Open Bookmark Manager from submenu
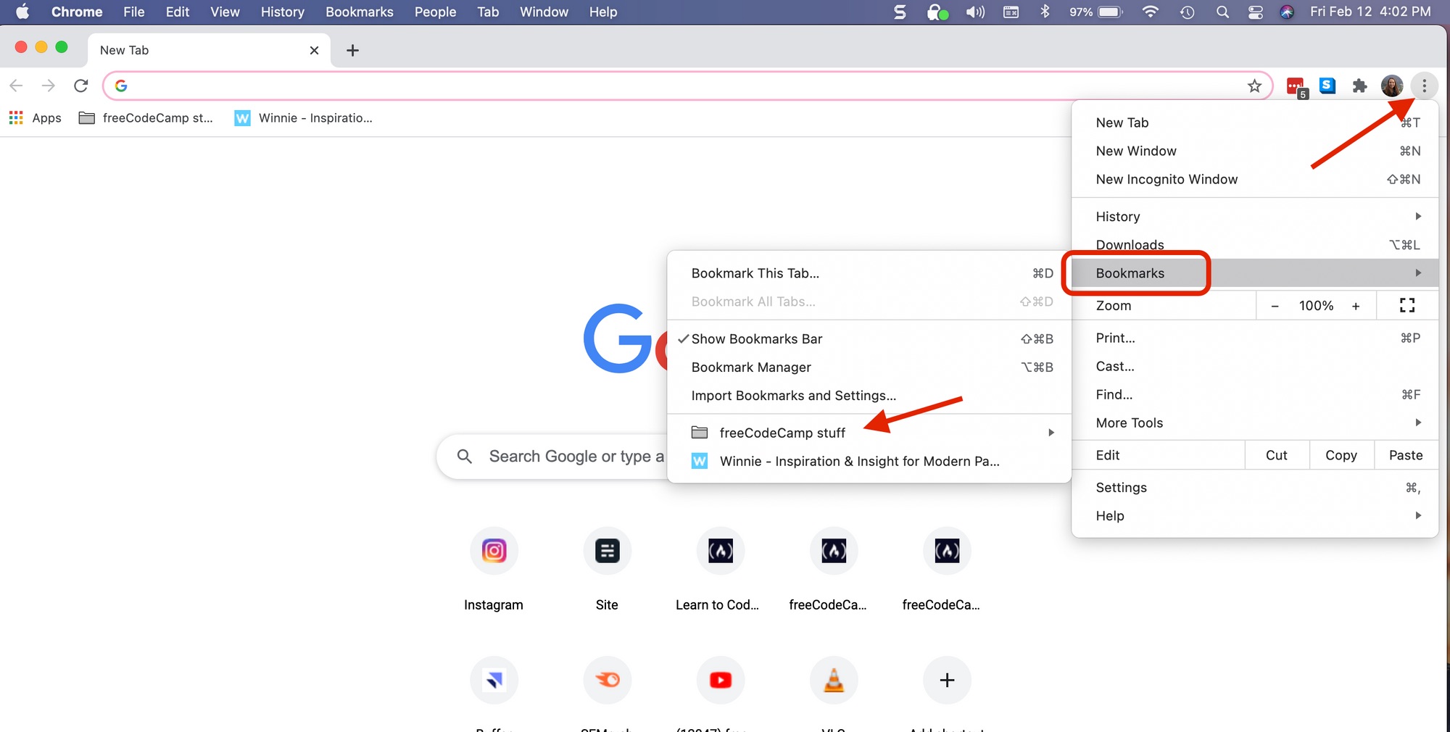 click(x=751, y=367)
